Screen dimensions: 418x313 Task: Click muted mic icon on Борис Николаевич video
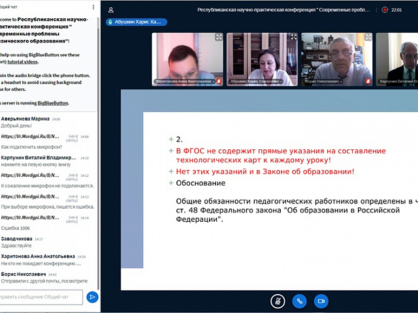click(368, 82)
